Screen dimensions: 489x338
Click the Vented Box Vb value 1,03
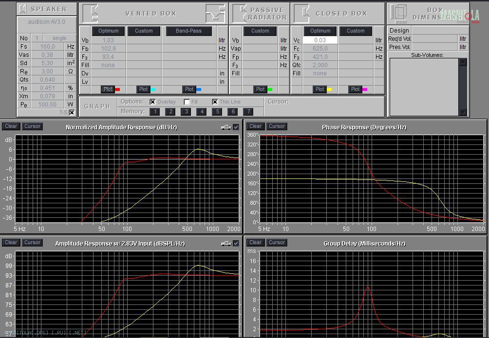[108, 40]
